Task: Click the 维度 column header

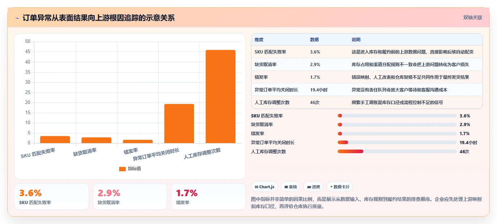Action: pos(259,40)
